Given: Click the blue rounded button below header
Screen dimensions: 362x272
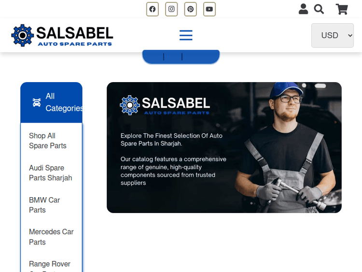Looking at the screenshot, I should click(181, 57).
